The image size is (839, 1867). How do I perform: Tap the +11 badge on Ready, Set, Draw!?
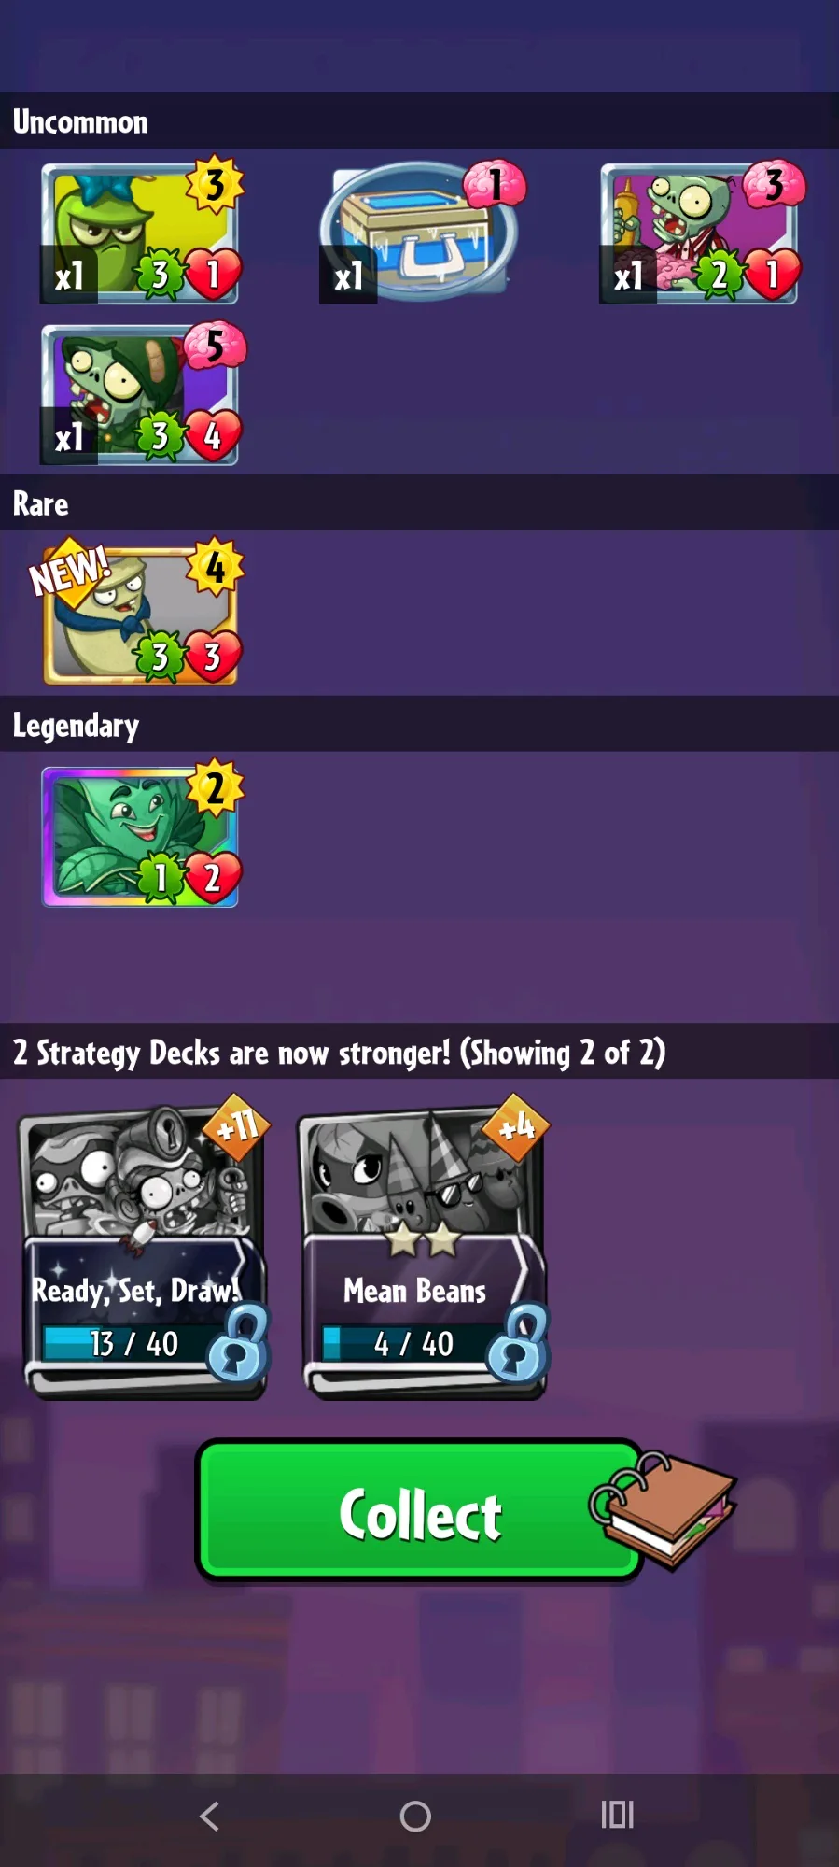coord(236,1126)
